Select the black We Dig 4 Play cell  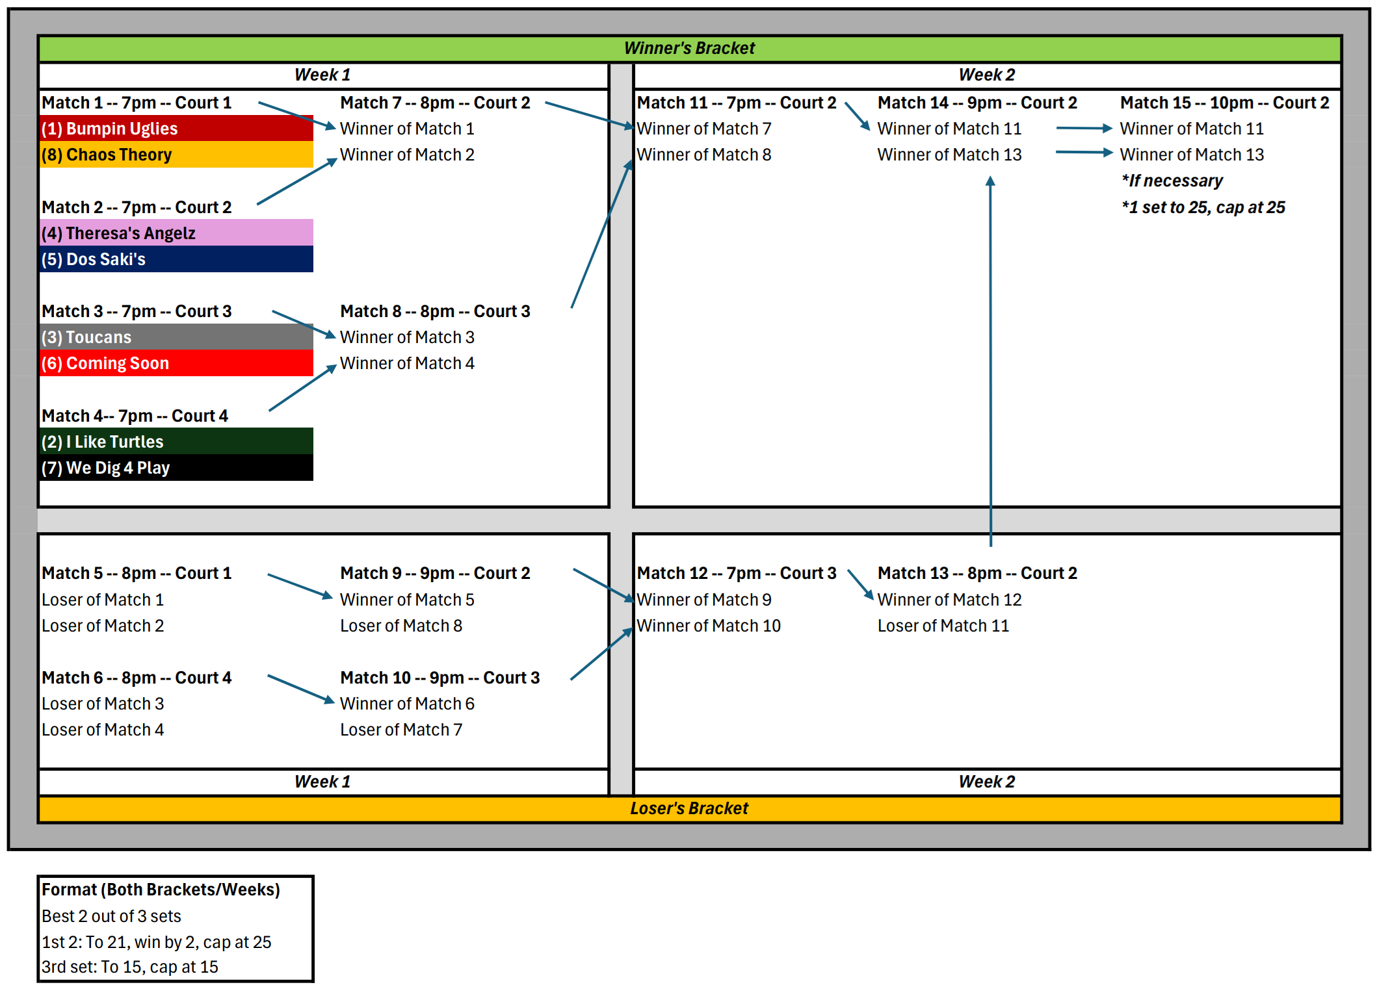pos(176,468)
